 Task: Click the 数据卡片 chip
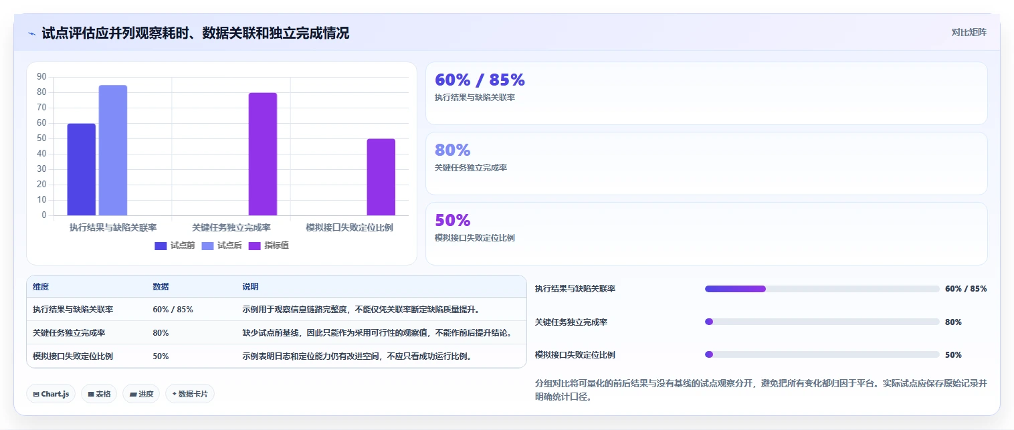click(190, 394)
